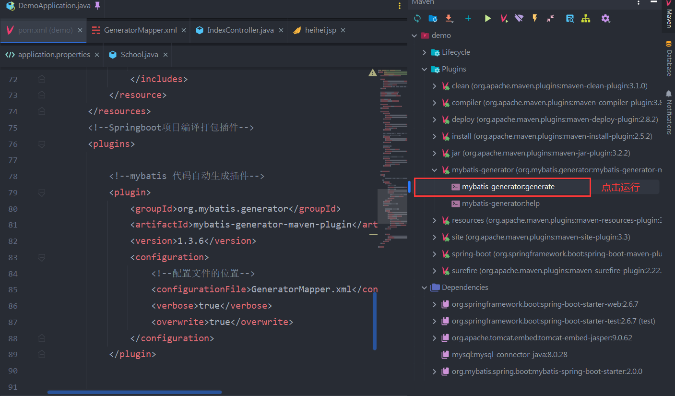675x396 pixels.
Task: Click the Lifecycle folder icon
Action: pos(435,52)
